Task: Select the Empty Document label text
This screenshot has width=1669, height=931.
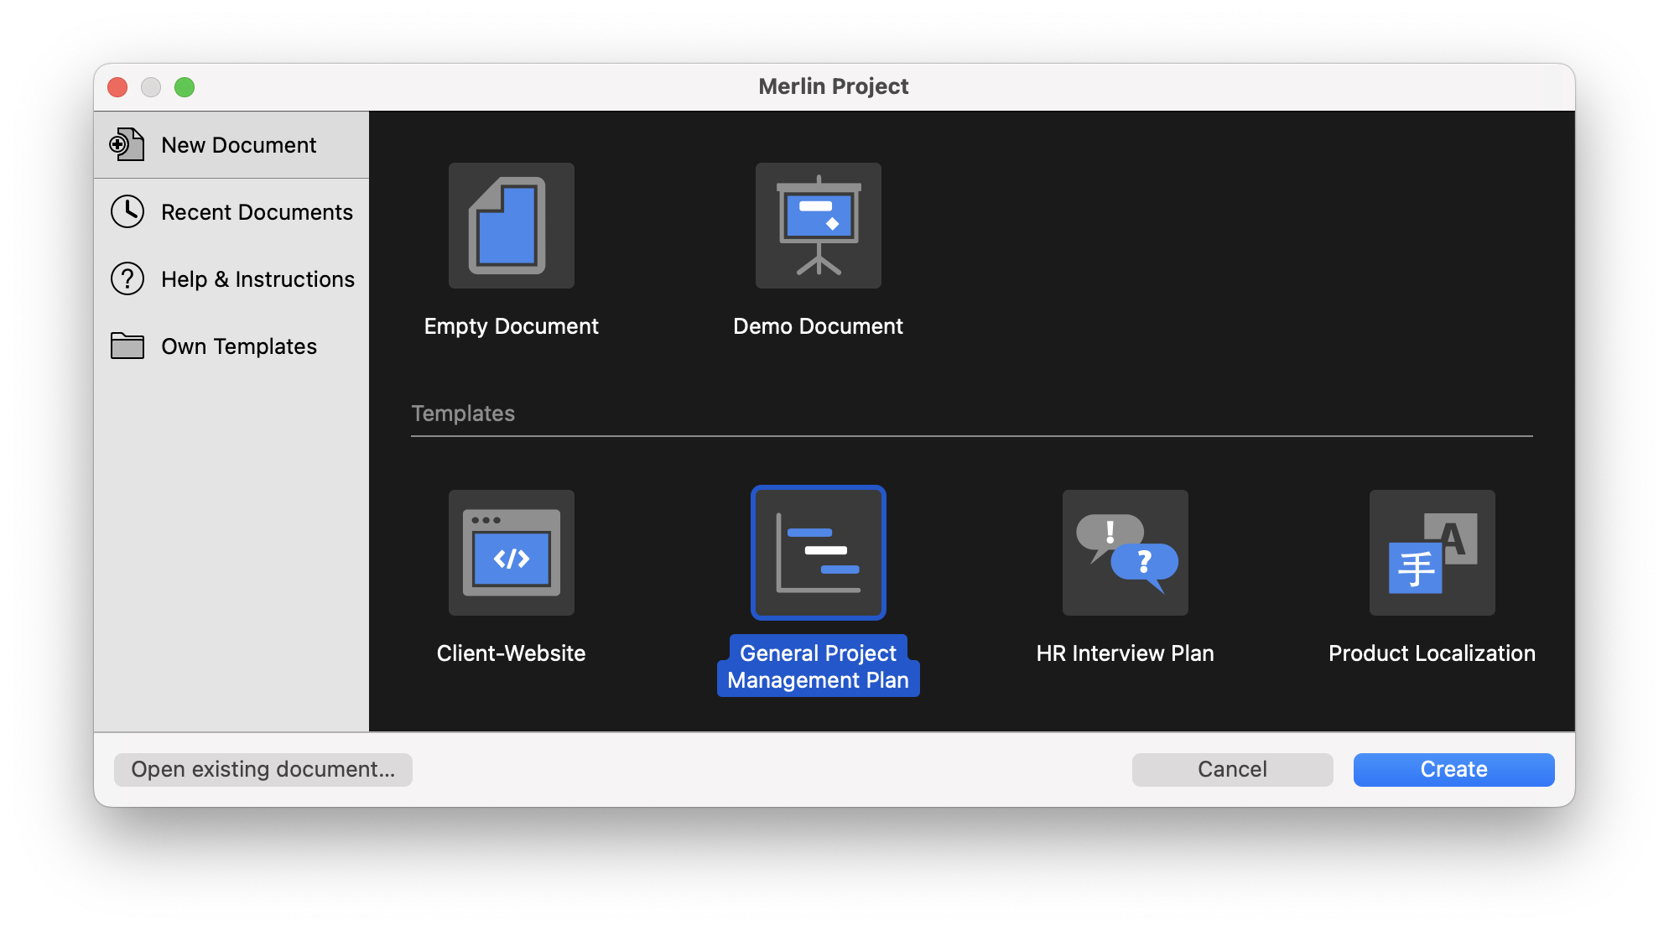Action: 512,326
